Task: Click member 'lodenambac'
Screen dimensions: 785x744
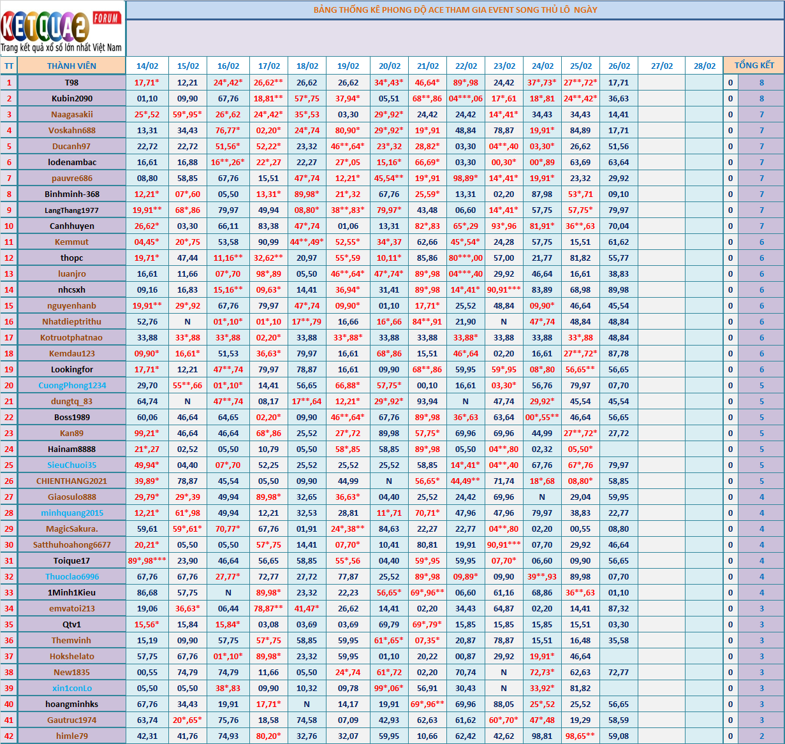Action: 71,162
